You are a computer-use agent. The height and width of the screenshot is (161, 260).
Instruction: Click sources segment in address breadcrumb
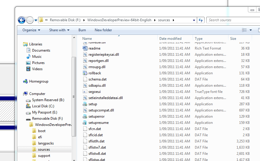pos(164,20)
